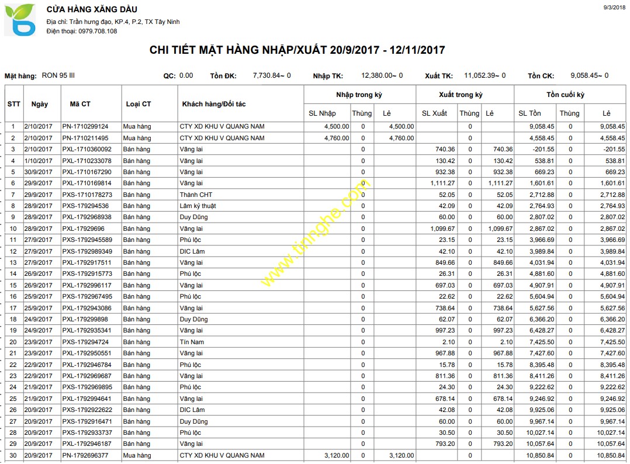Select voucher code PXL-1710167290

tap(86, 172)
